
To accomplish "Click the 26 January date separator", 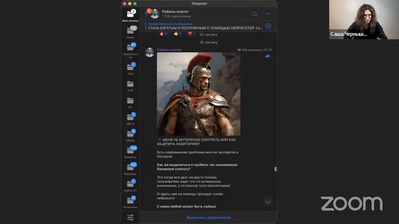I will [x=208, y=42].
